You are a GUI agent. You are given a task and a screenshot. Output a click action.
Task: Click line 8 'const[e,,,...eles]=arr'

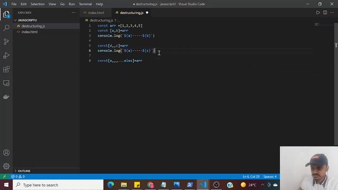[120, 61]
